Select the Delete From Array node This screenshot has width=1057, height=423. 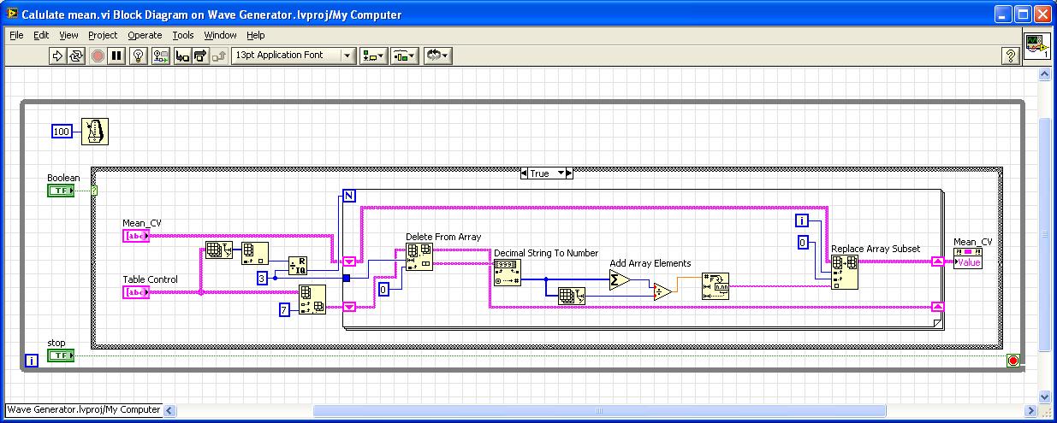coord(419,256)
